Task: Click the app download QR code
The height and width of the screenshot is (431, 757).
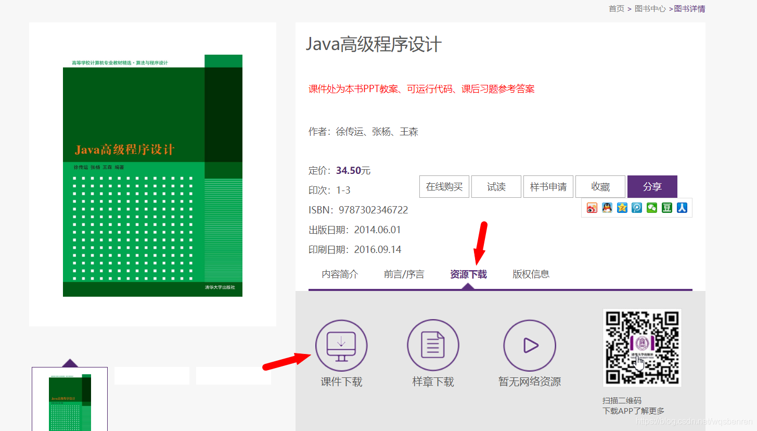Action: 642,348
